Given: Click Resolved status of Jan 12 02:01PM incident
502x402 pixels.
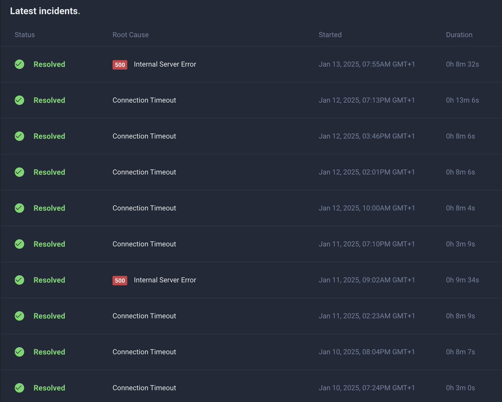Looking at the screenshot, I should (49, 172).
